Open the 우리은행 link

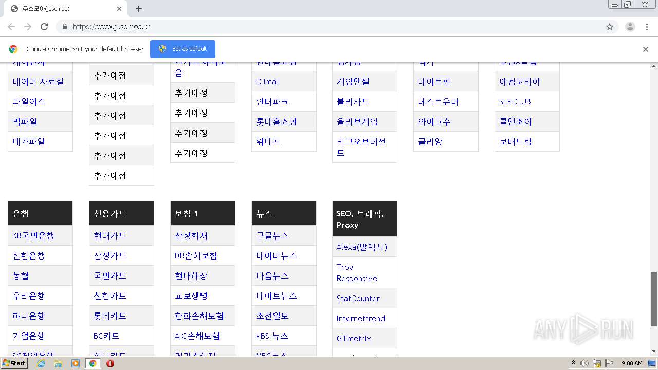(x=29, y=296)
